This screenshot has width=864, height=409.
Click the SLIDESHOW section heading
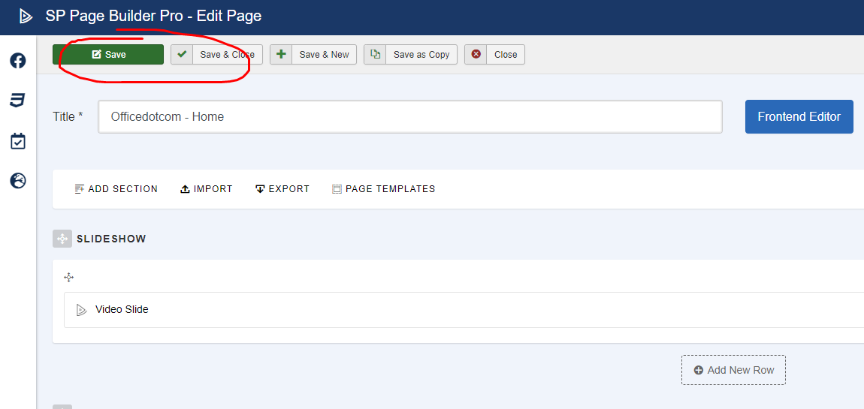[x=111, y=239]
